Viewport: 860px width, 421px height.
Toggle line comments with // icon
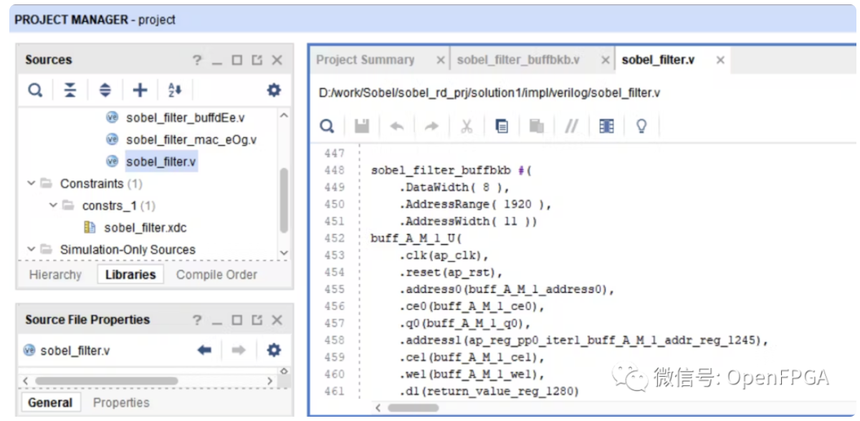[571, 126]
